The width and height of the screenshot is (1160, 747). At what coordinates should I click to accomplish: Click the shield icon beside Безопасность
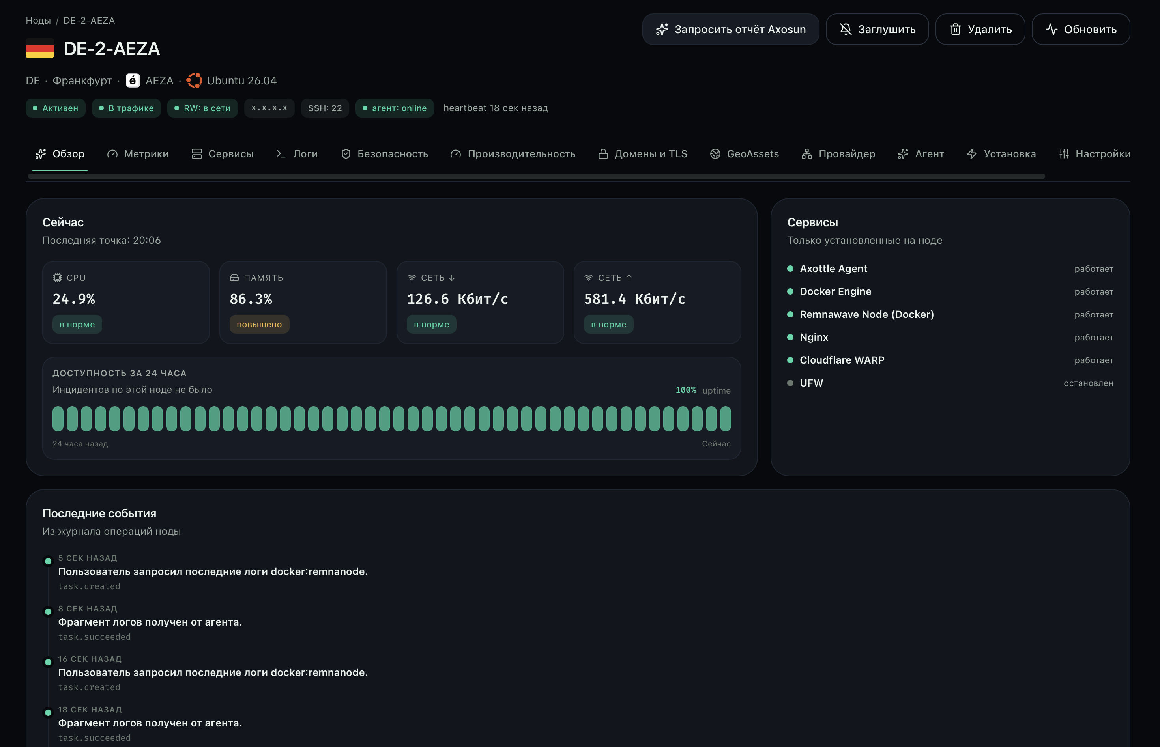[x=346, y=154]
